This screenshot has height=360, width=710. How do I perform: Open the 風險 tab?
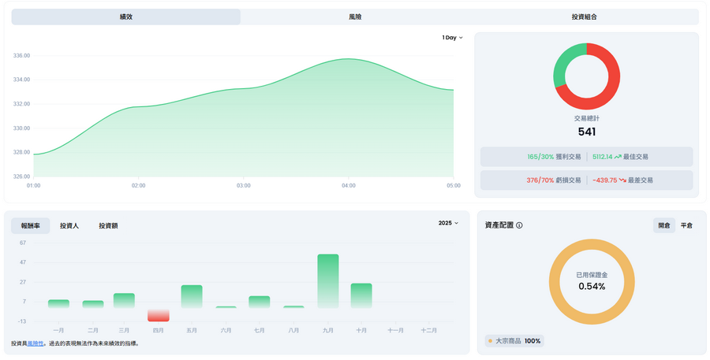tap(355, 17)
